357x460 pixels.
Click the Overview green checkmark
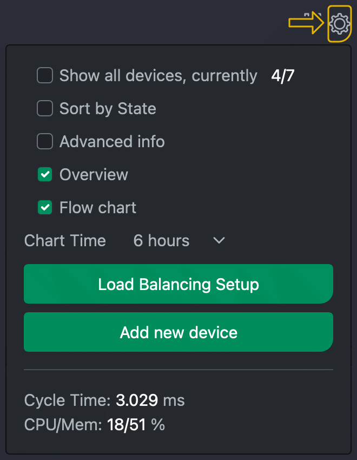pyautogui.click(x=44, y=174)
